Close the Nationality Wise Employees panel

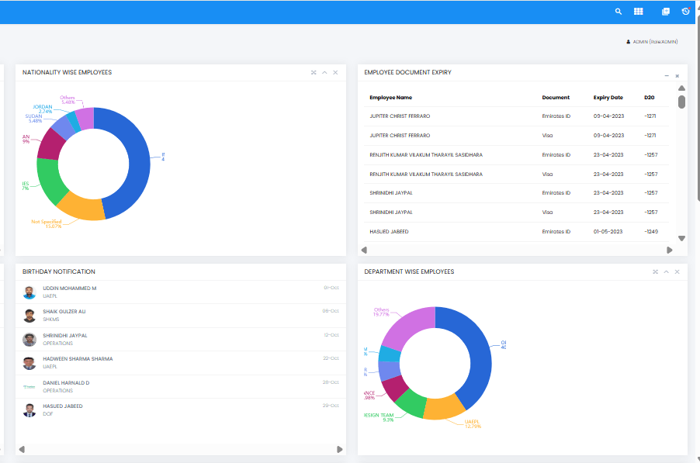(336, 72)
